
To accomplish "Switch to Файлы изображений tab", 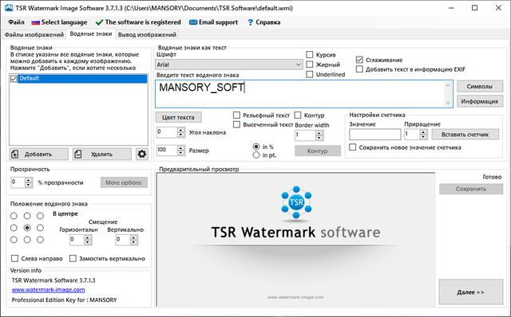I will (x=34, y=34).
